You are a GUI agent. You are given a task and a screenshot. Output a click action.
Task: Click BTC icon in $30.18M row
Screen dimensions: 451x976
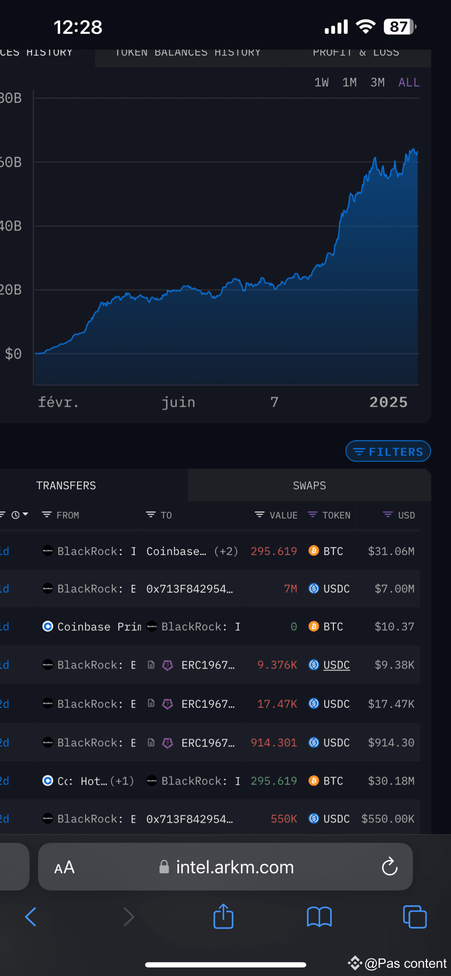click(314, 780)
